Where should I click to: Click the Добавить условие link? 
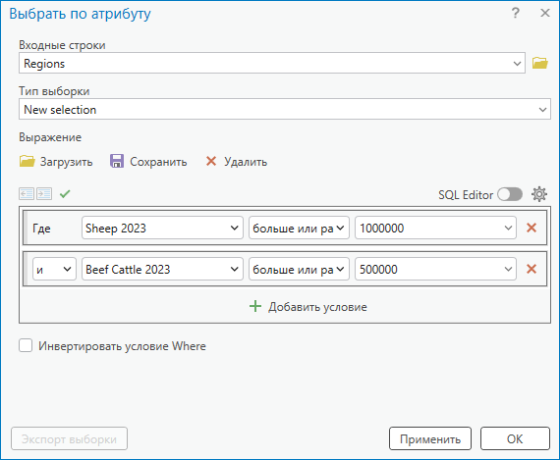coord(308,307)
